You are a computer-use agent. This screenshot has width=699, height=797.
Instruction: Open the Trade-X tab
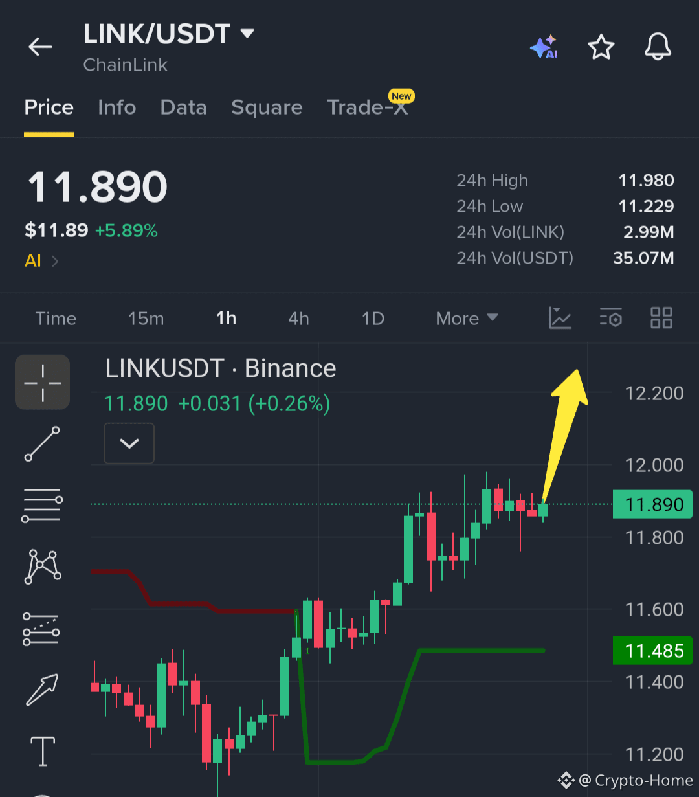(x=368, y=107)
